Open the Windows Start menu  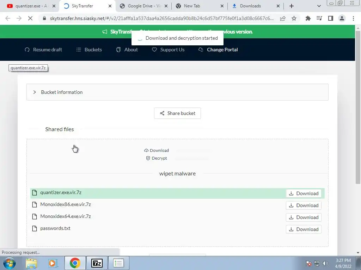(9, 263)
